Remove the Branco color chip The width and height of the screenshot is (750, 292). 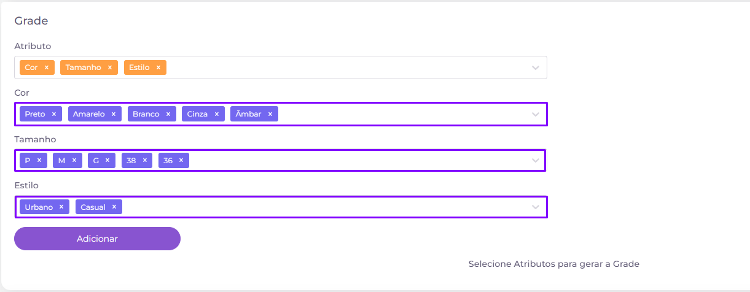pos(168,114)
